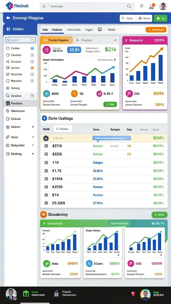
Task: Open the green briefcase icon in bottom bar
Action: [26, 293]
